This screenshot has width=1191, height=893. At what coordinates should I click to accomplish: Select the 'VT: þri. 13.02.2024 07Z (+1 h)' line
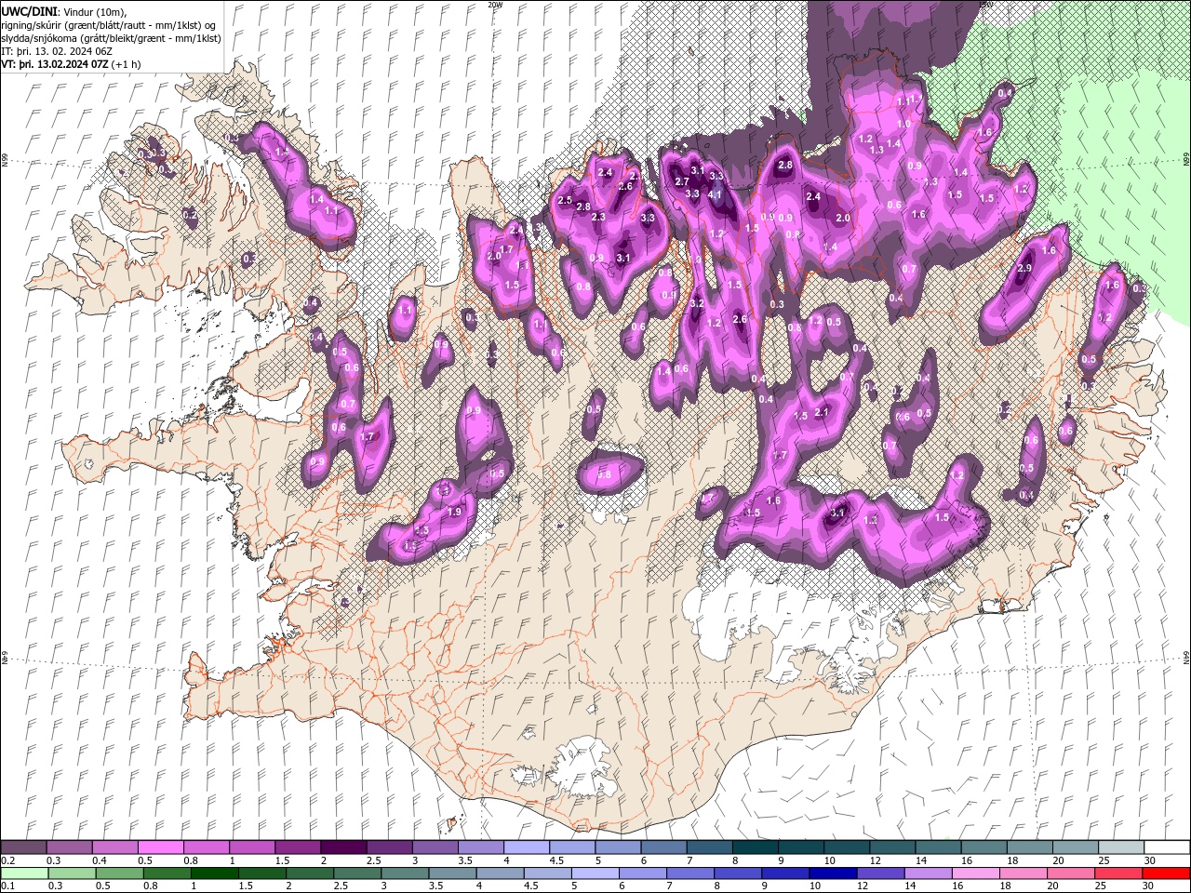(x=72, y=64)
